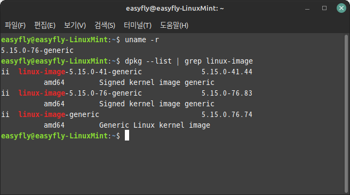Click the package name linux-image-generic

click(x=59, y=114)
